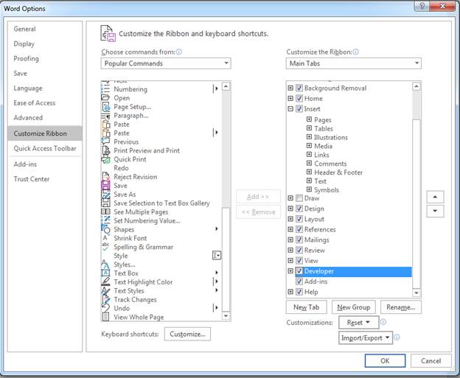
Task: Click the Rename button
Action: click(401, 307)
